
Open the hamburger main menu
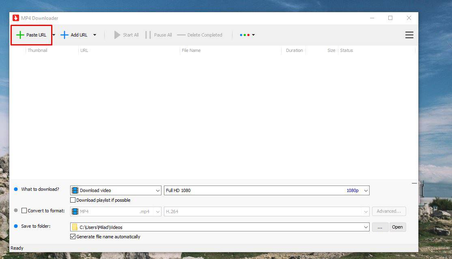(409, 35)
